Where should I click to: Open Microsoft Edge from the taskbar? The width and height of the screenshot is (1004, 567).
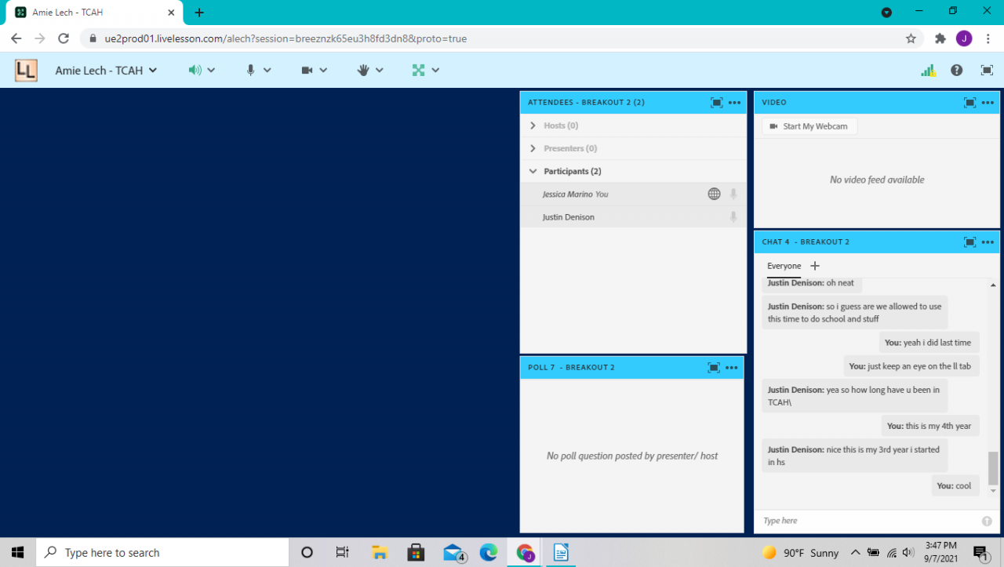coord(489,552)
